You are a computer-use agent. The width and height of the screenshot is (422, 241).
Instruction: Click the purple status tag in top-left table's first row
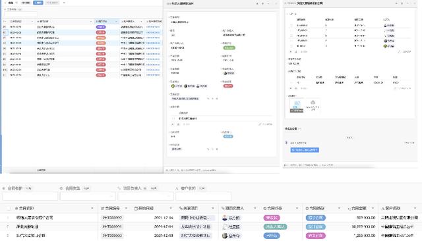[101, 27]
